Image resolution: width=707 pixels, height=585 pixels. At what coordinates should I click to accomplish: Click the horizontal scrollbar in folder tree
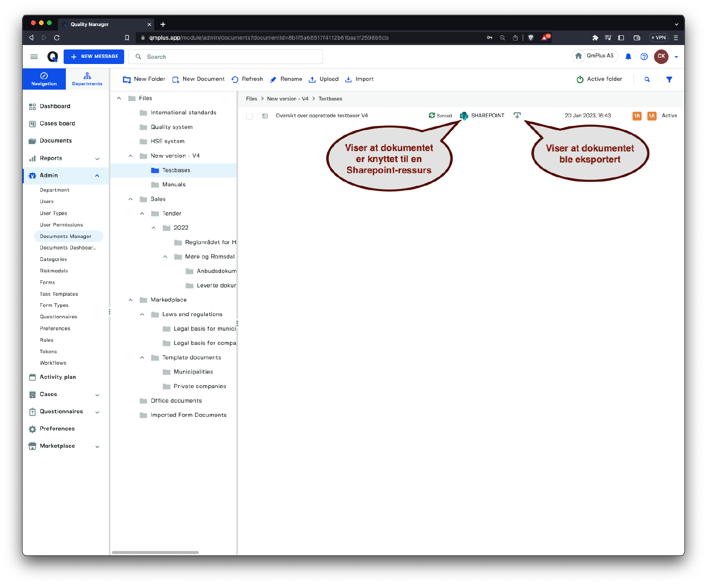coord(155,552)
